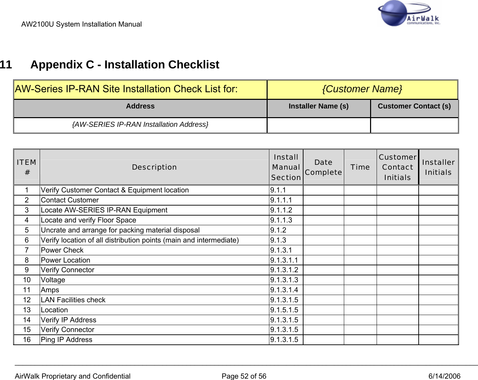
Task: Click section number '9.1.3.1' for Power Check
Action: pos(281,250)
